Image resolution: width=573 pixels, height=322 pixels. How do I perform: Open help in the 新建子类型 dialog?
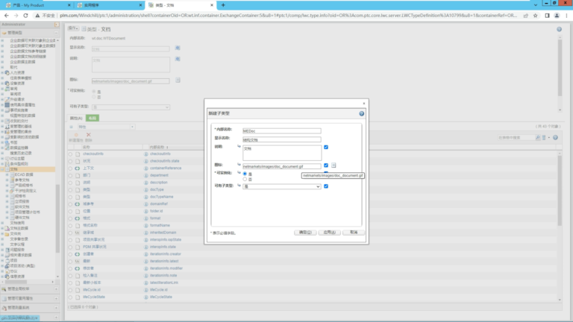(x=361, y=113)
